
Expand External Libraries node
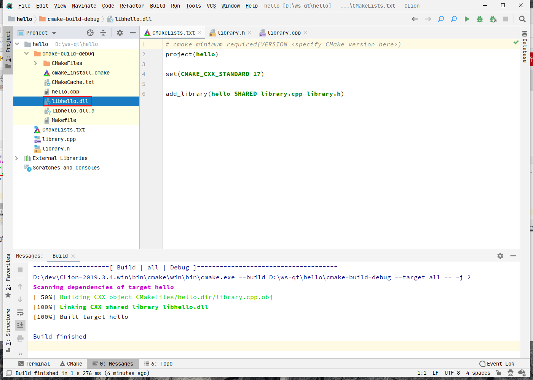(17, 158)
